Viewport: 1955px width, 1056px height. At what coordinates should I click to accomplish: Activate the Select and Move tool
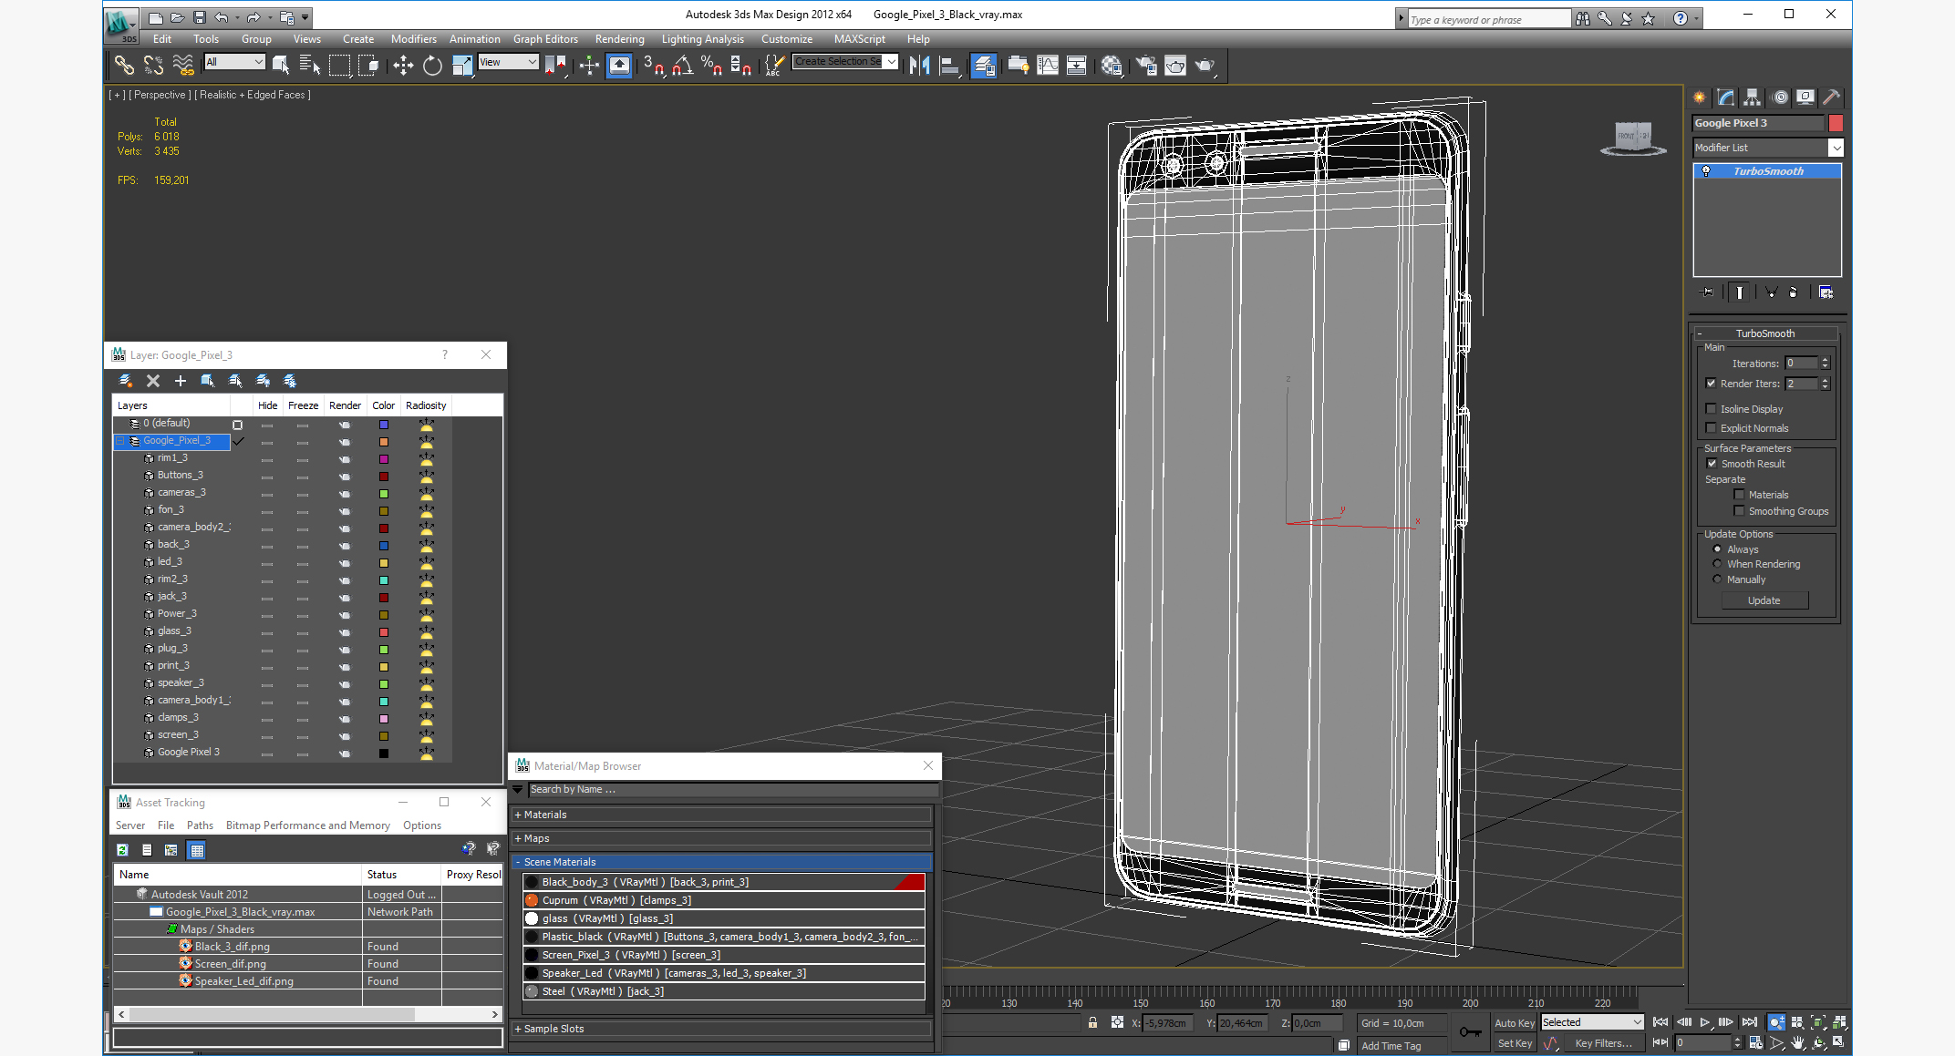point(403,65)
